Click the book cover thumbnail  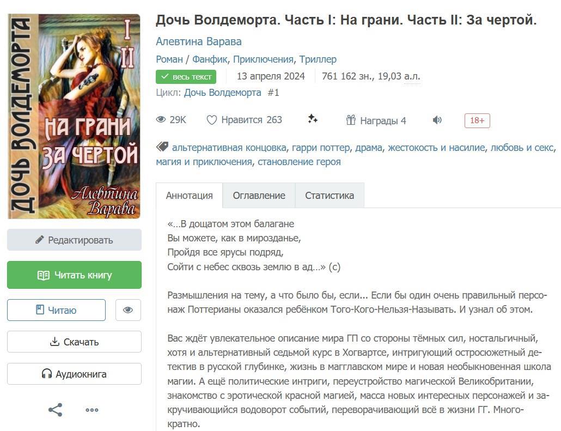point(74,116)
